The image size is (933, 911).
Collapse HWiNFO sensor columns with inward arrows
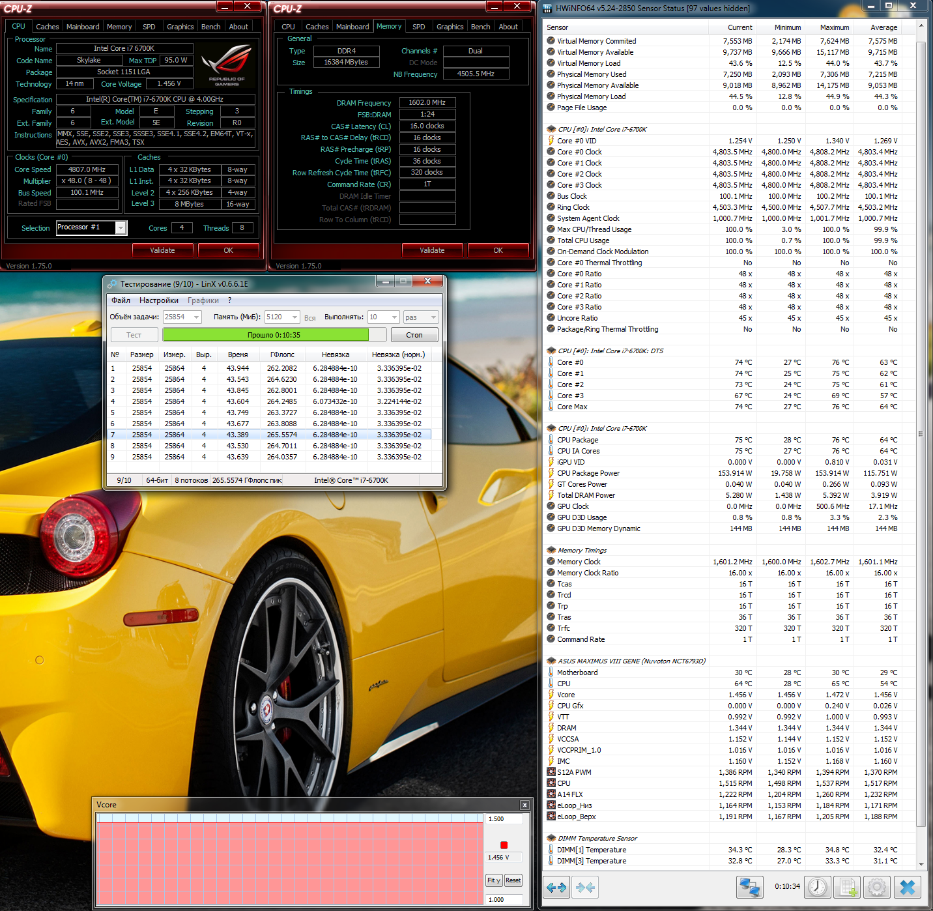pyautogui.click(x=585, y=887)
